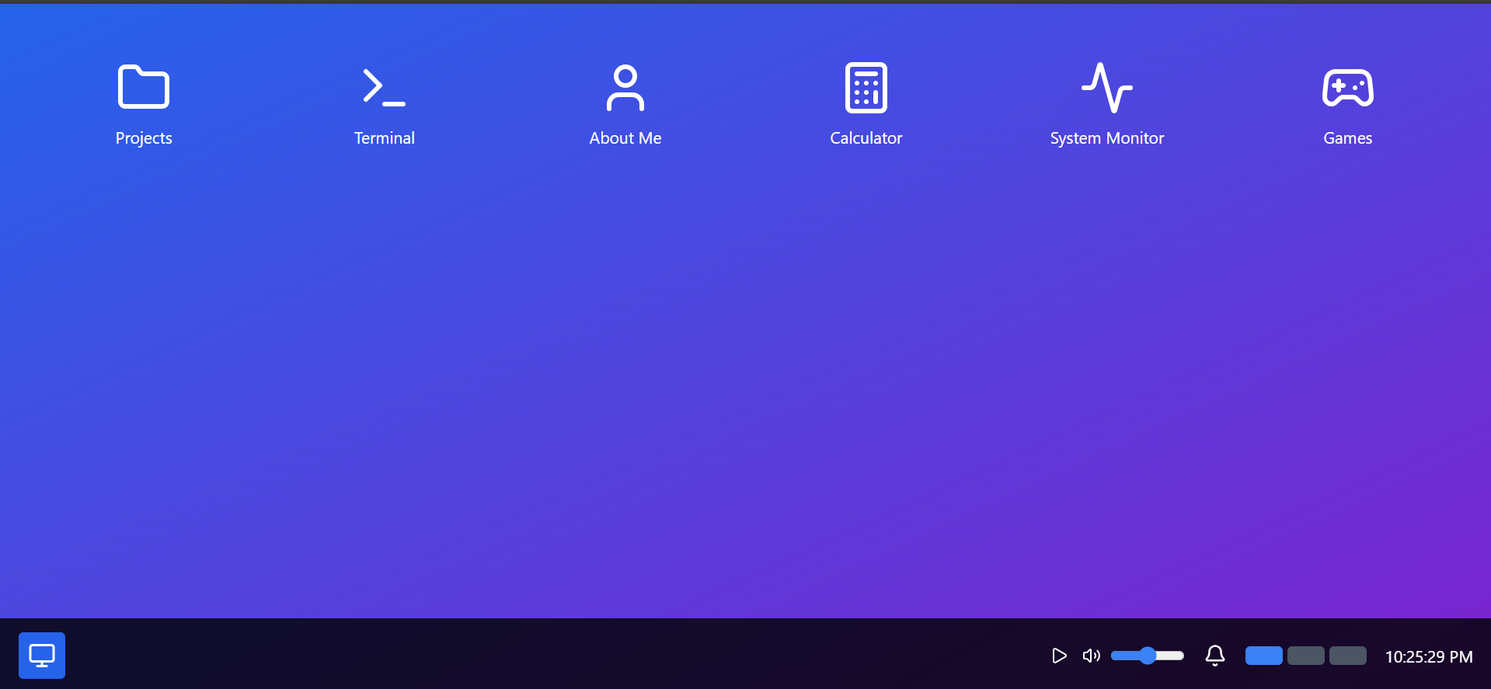The height and width of the screenshot is (689, 1491).
Task: Open the System Monitor pulse icon
Action: (x=1107, y=87)
